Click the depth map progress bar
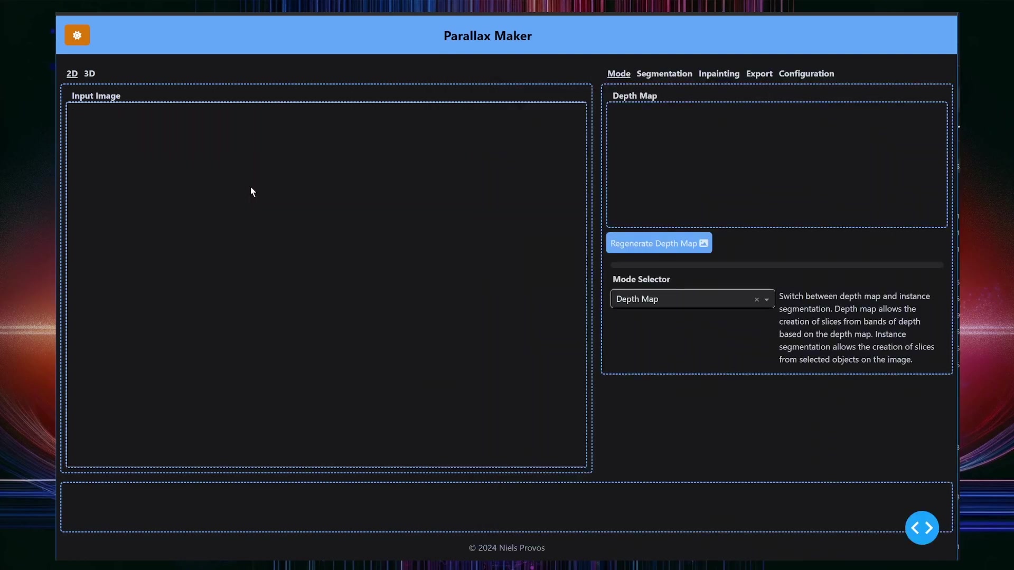Image resolution: width=1014 pixels, height=570 pixels. (776, 265)
